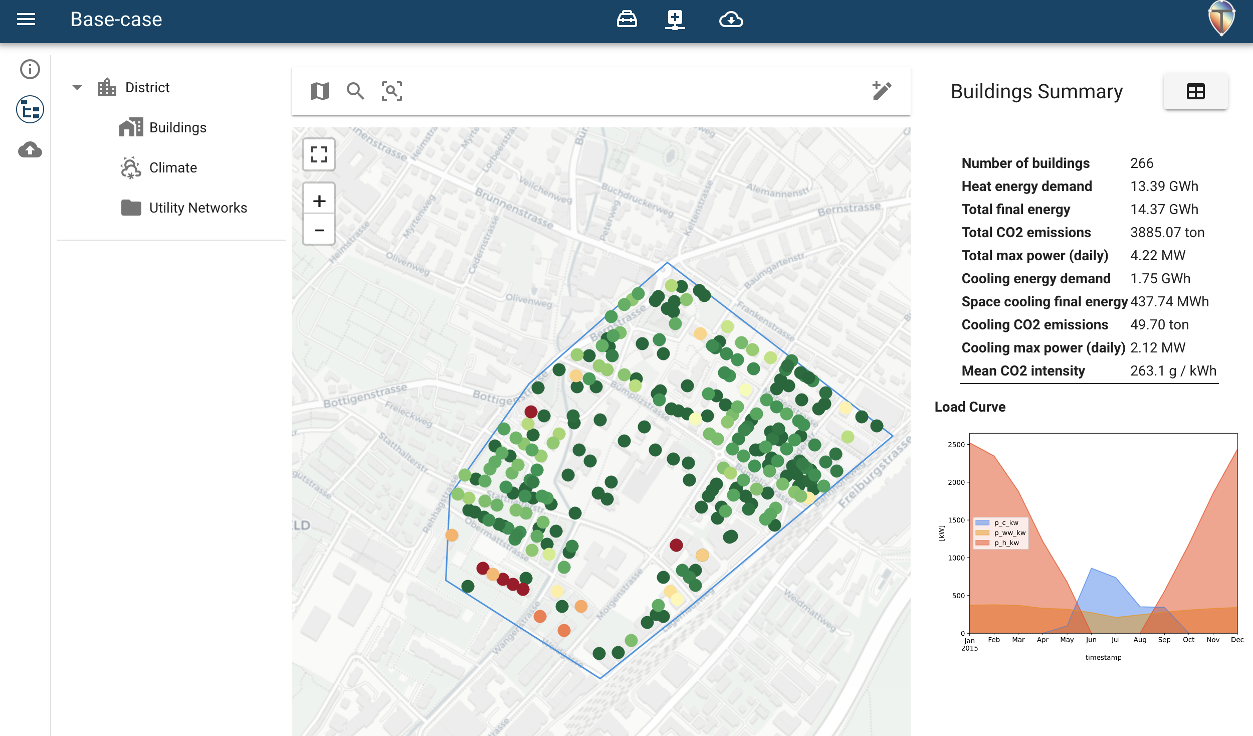The image size is (1253, 736).
Task: Click the Cooling max power (daily) label
Action: pos(1043,347)
